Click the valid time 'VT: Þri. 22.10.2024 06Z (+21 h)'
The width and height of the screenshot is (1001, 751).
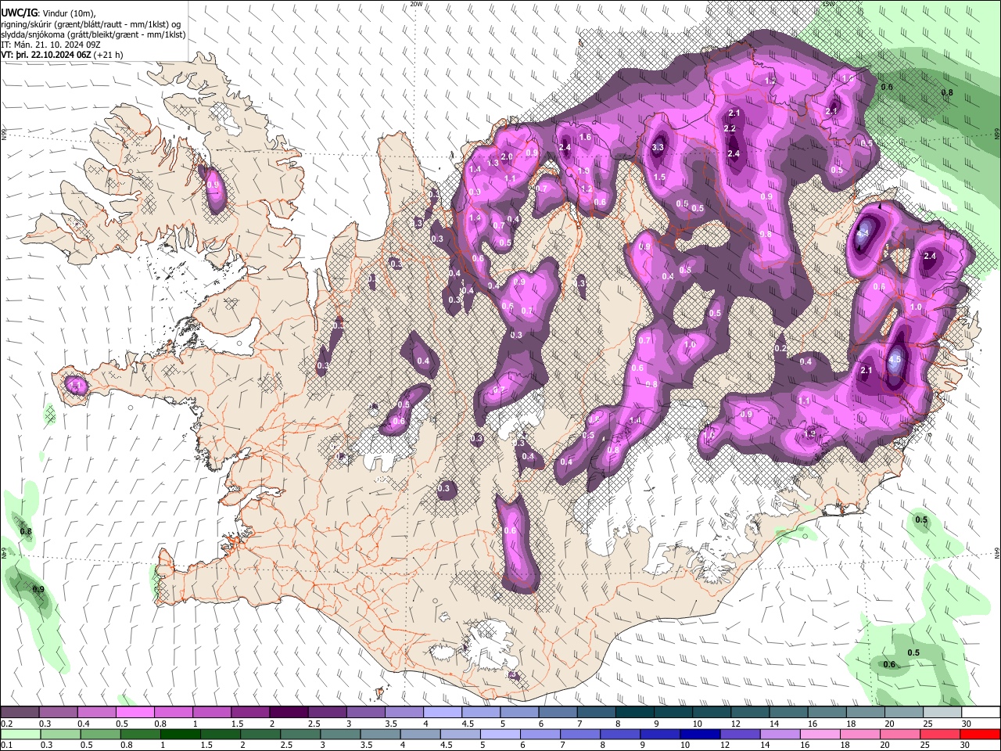pos(62,55)
